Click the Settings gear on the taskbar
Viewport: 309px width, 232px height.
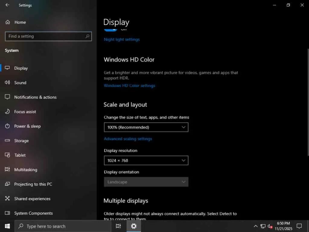[134, 226]
